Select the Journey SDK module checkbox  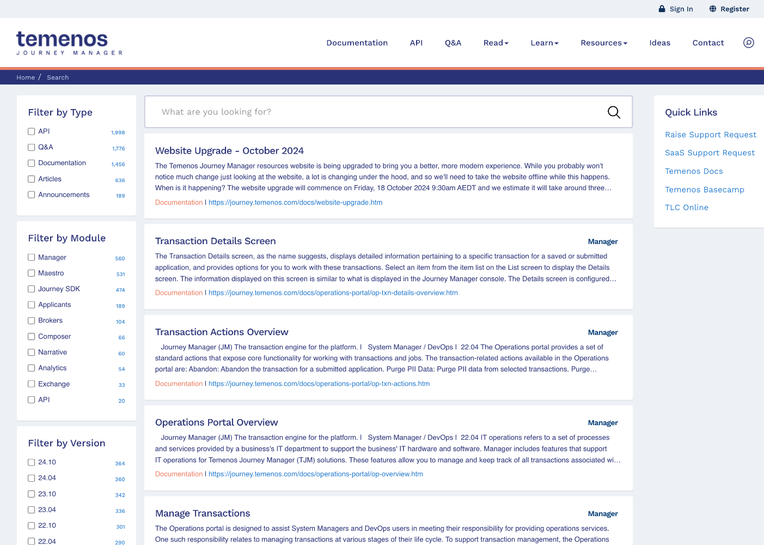[x=32, y=289]
